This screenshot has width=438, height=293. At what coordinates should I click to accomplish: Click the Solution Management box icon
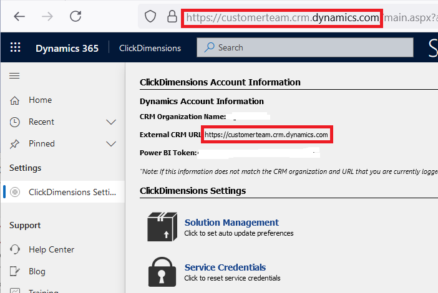[x=162, y=226]
